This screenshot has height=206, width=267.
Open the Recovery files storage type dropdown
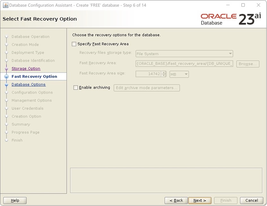pos(230,53)
